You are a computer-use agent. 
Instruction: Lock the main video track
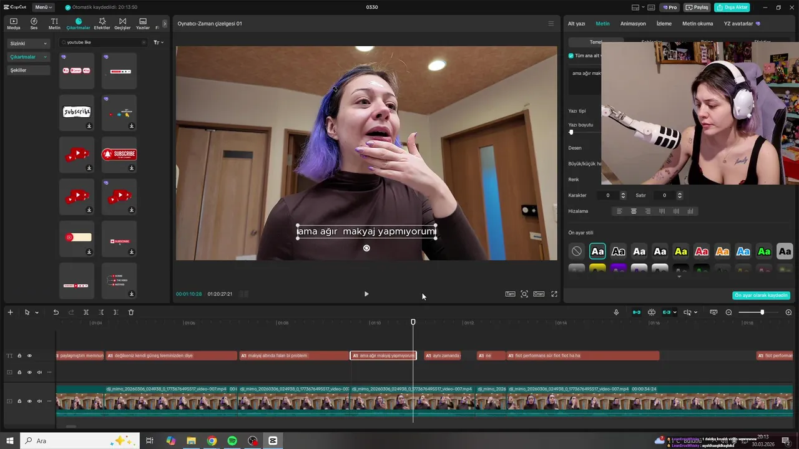[19, 401]
